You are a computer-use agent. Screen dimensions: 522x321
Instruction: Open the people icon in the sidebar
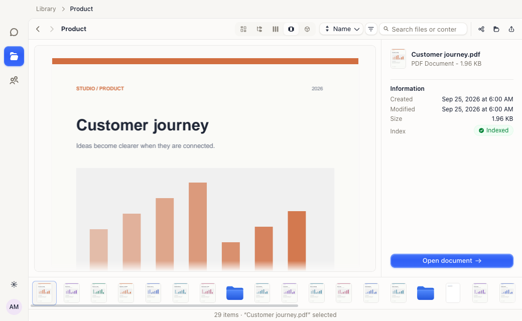coord(14,80)
